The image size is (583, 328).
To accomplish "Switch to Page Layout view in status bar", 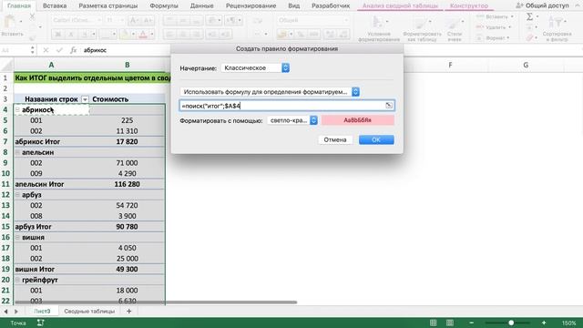I will click(x=450, y=323).
